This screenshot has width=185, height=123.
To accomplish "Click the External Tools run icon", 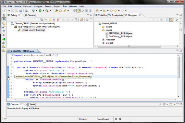I will (x=47, y=11).
